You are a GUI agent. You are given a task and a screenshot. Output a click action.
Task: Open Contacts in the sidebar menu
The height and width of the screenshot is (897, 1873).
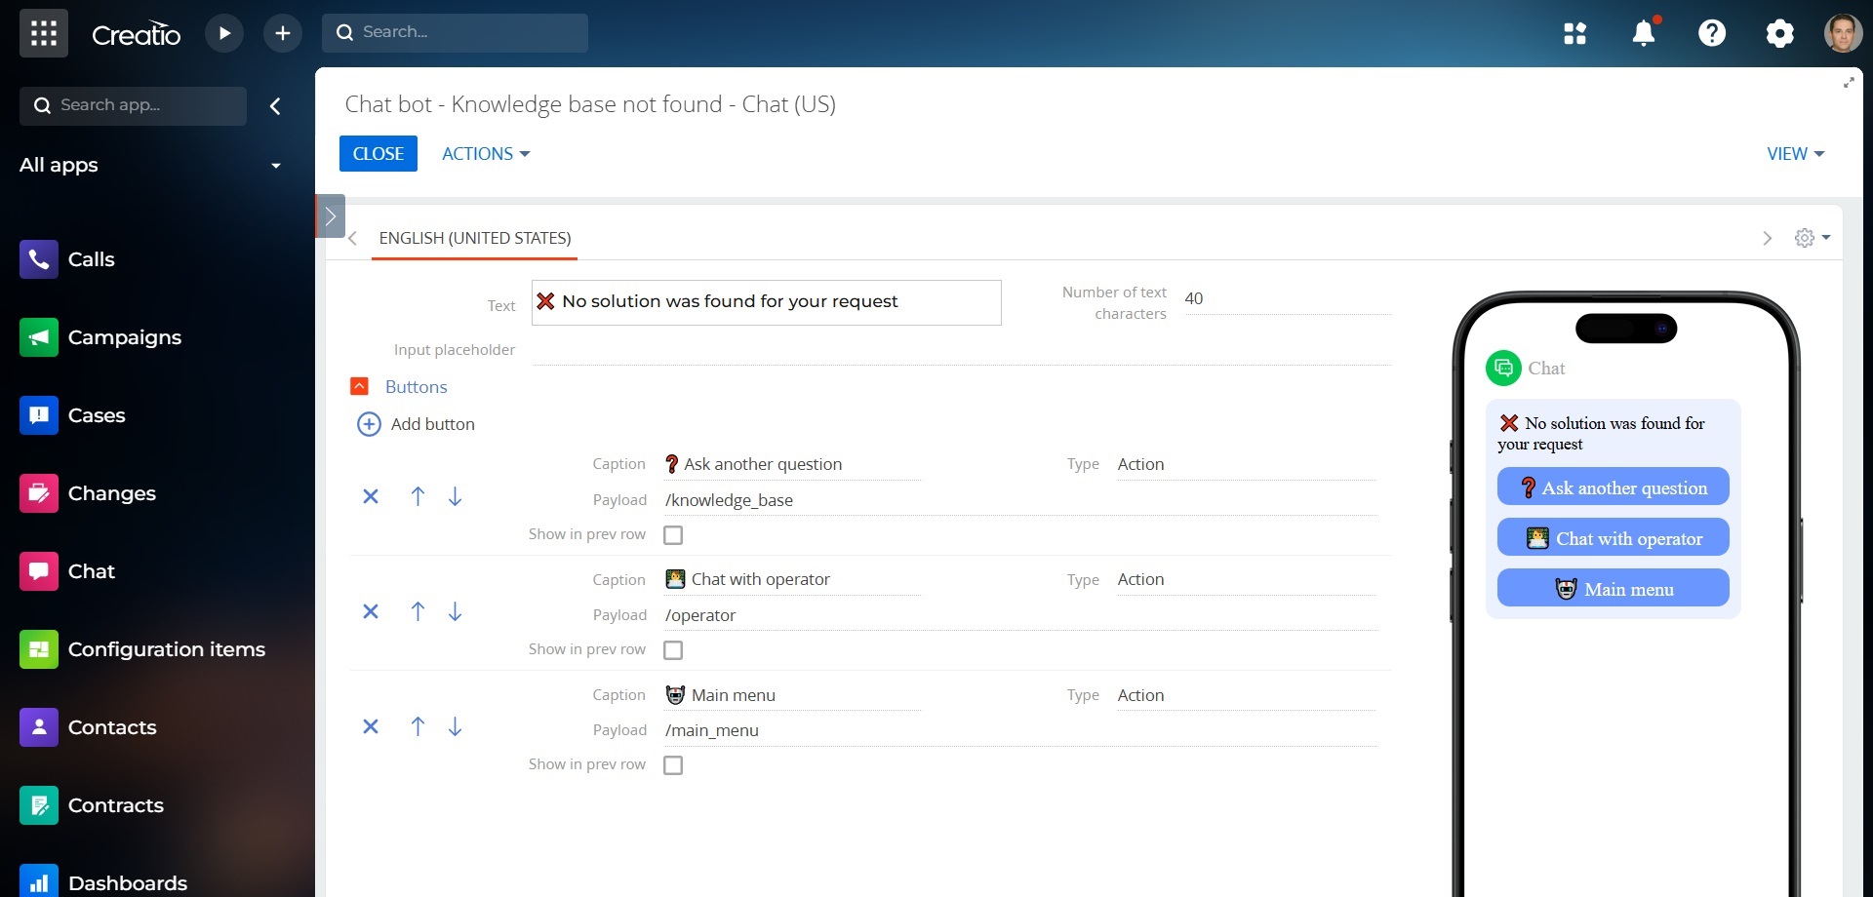[x=112, y=727]
